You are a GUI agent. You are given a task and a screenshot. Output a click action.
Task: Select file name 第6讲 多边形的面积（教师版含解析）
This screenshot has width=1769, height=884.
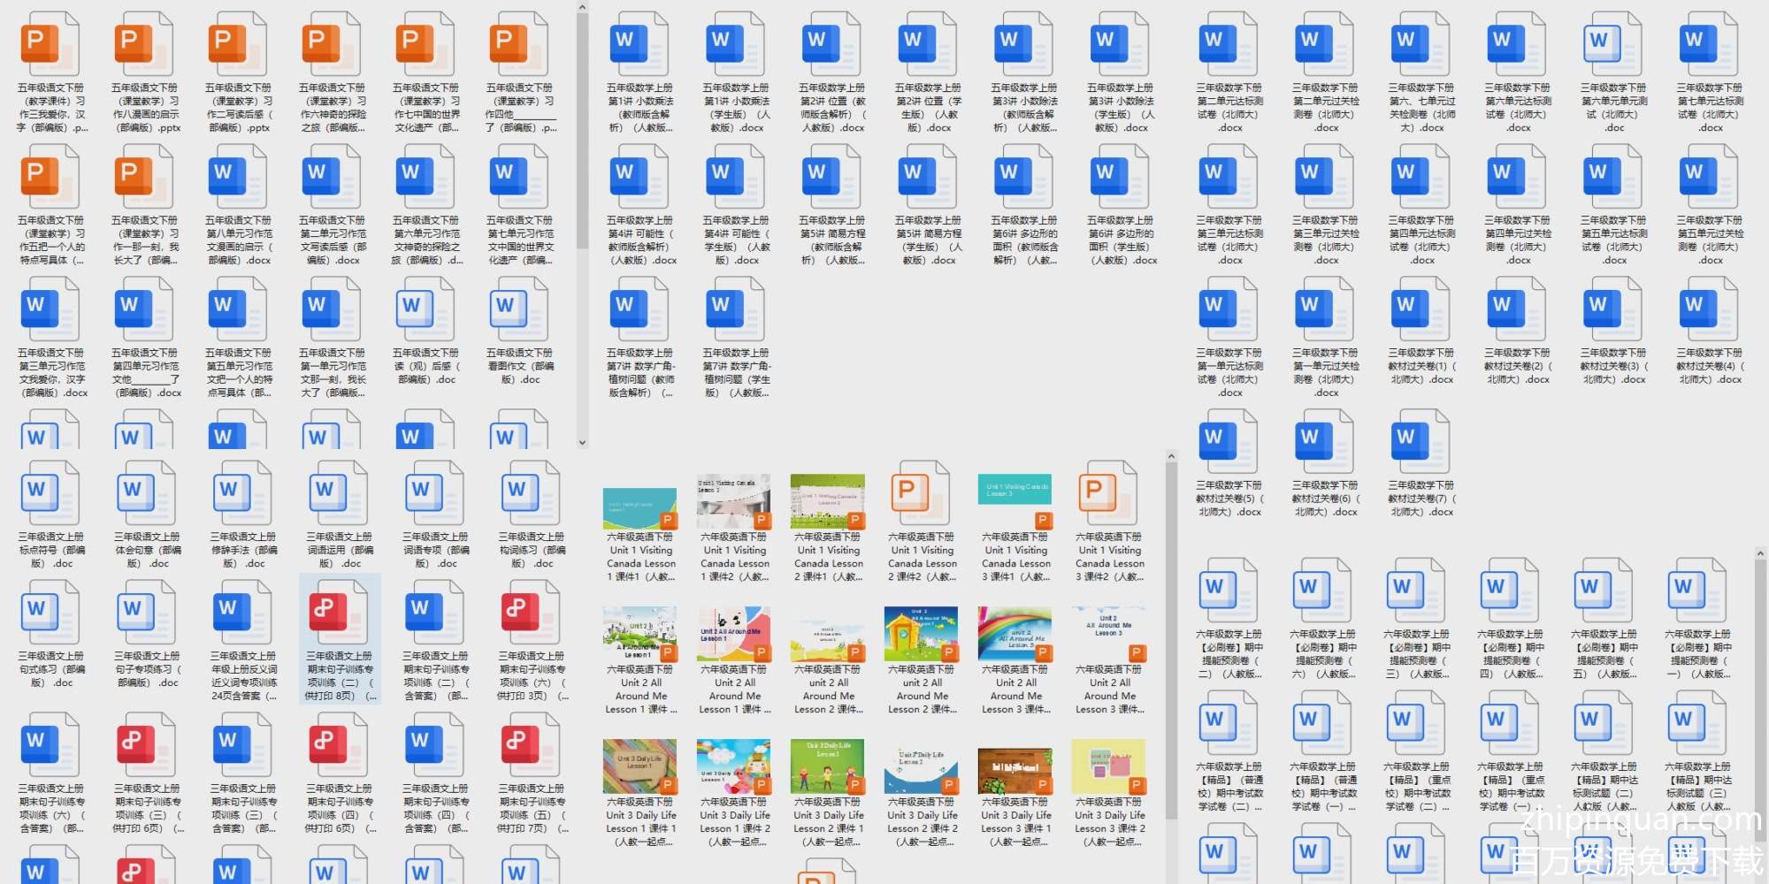(x=1024, y=240)
